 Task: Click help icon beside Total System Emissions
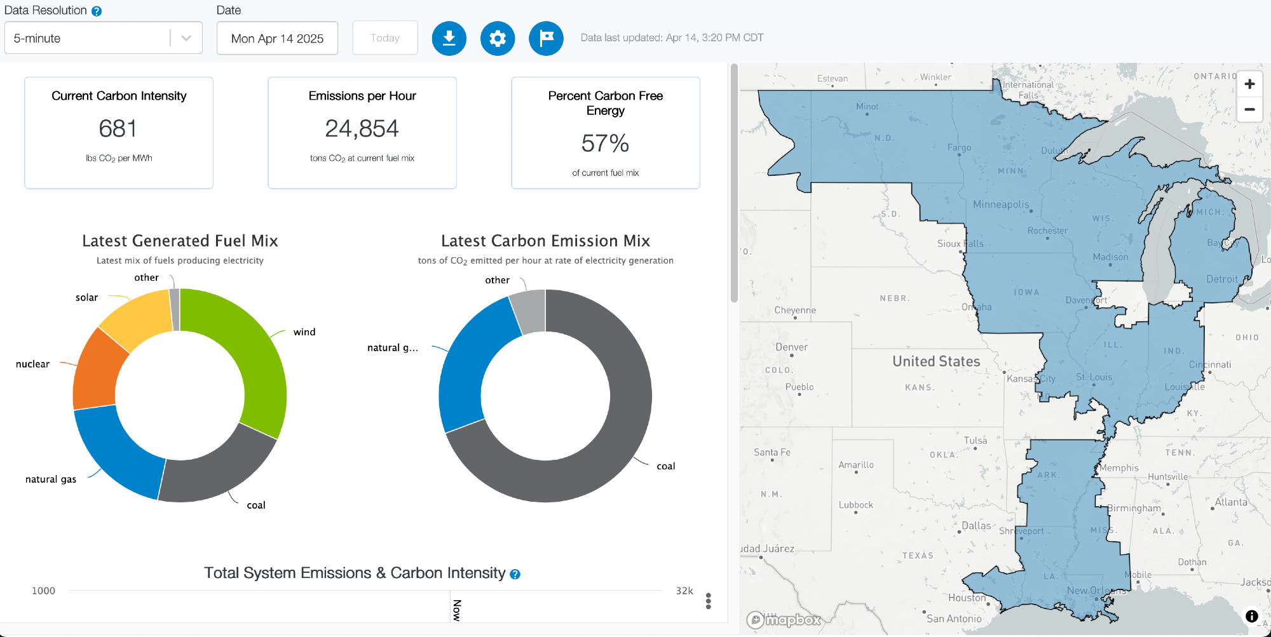[515, 574]
